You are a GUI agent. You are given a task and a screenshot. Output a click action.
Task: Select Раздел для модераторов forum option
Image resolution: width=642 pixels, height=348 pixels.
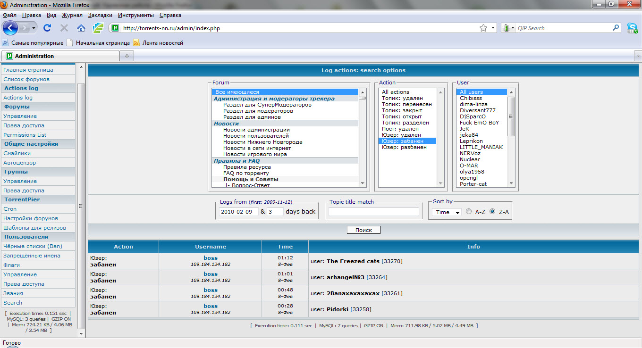click(x=258, y=111)
